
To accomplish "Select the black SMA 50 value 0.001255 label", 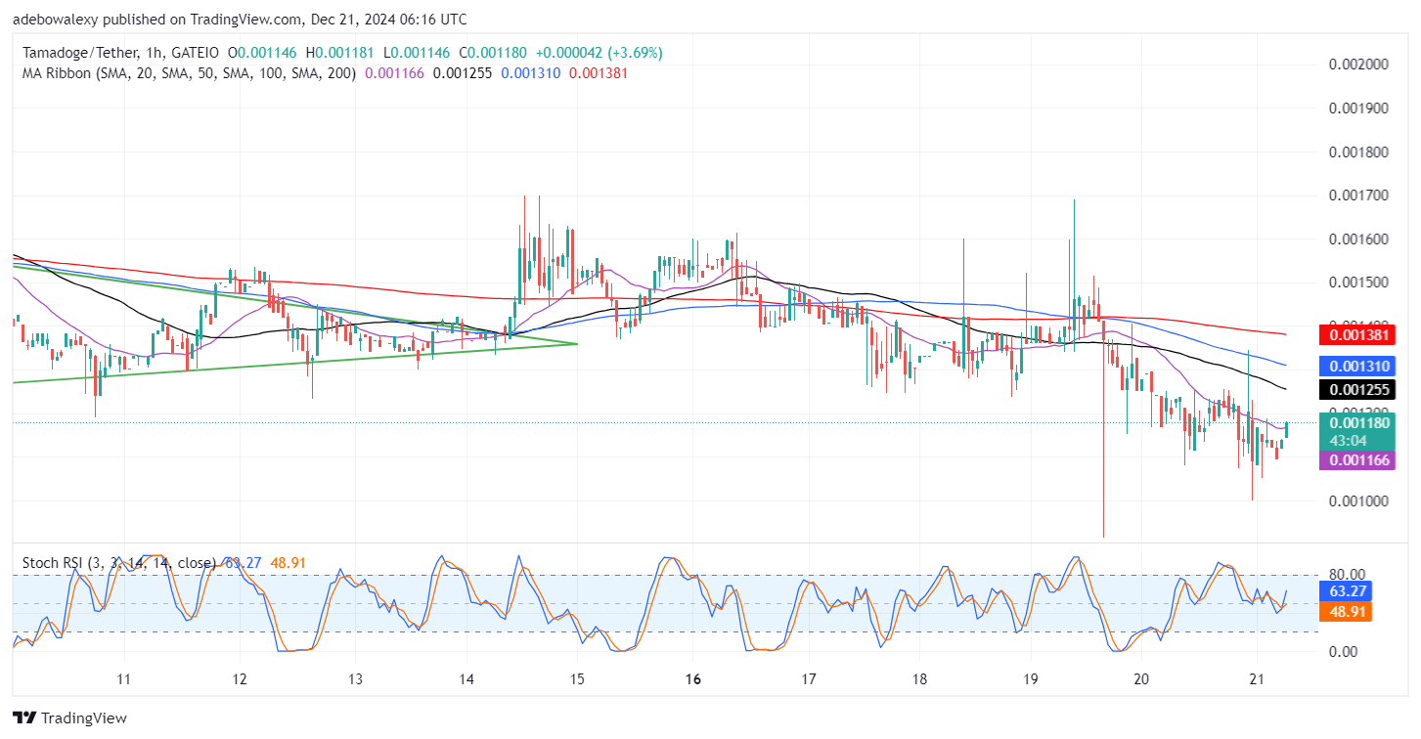I will [1357, 388].
